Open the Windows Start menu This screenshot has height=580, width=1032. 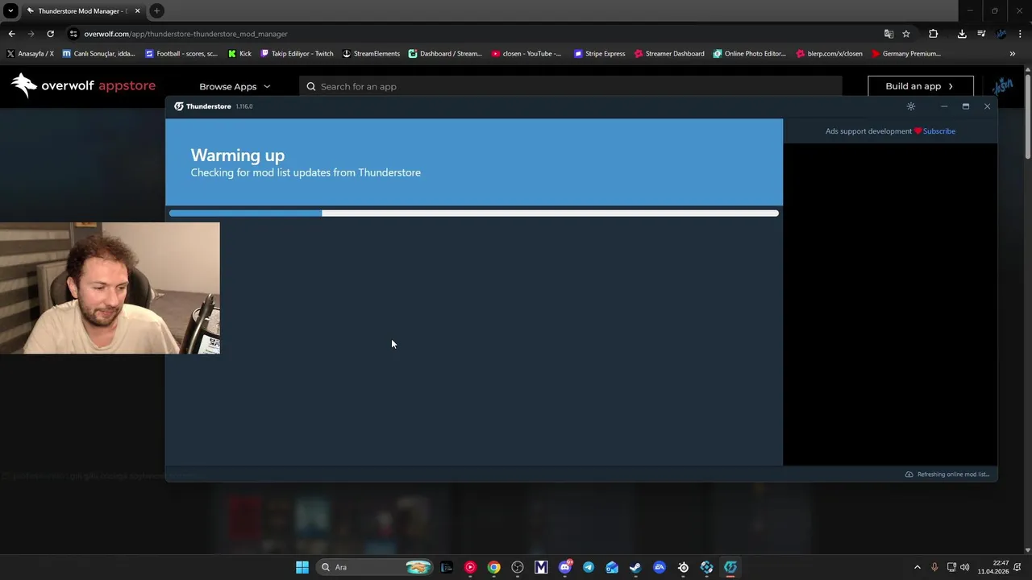(x=302, y=567)
